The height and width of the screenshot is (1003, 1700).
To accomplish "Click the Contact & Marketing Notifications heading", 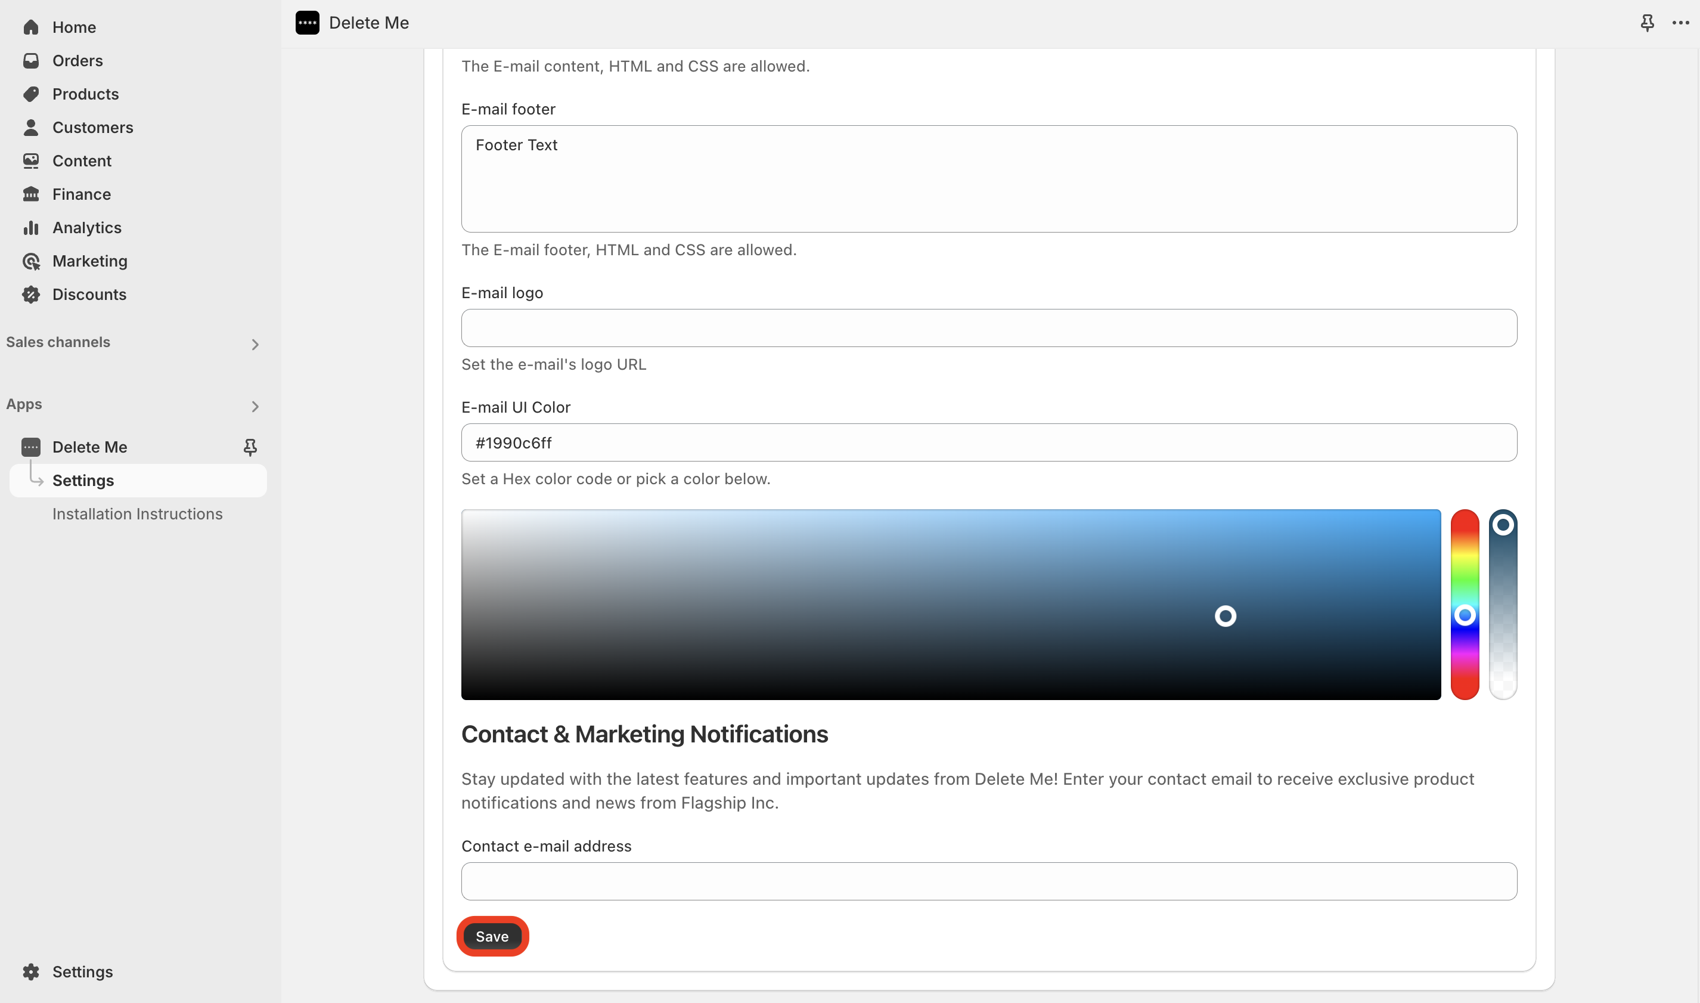I will pos(644,735).
